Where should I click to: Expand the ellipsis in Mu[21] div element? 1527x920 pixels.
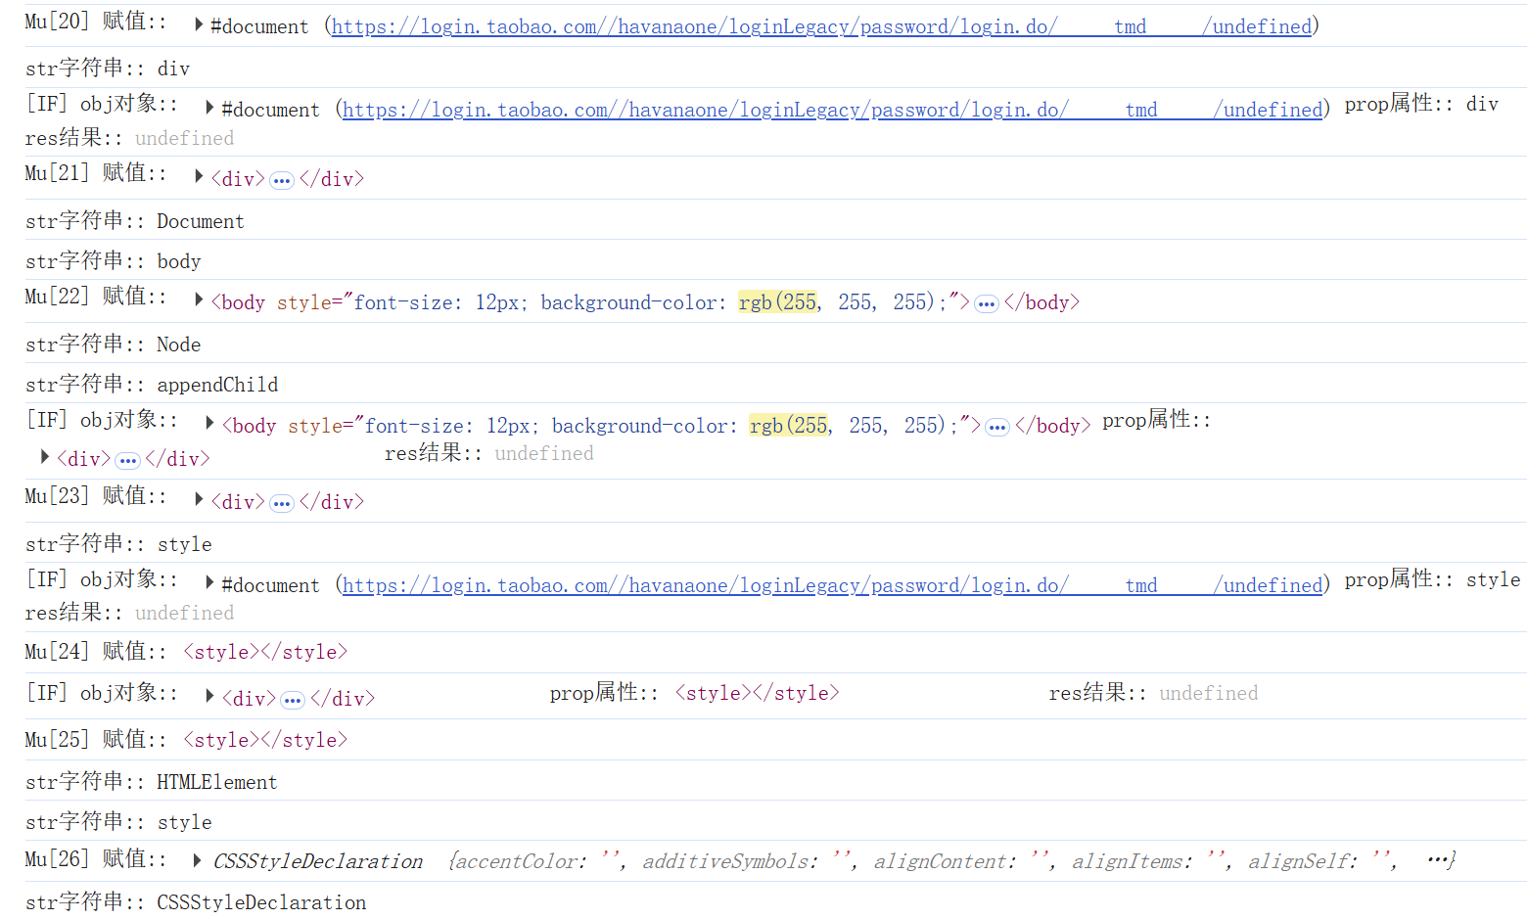pyautogui.click(x=282, y=180)
